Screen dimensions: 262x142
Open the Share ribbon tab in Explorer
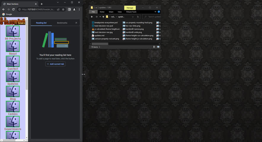[110, 12]
